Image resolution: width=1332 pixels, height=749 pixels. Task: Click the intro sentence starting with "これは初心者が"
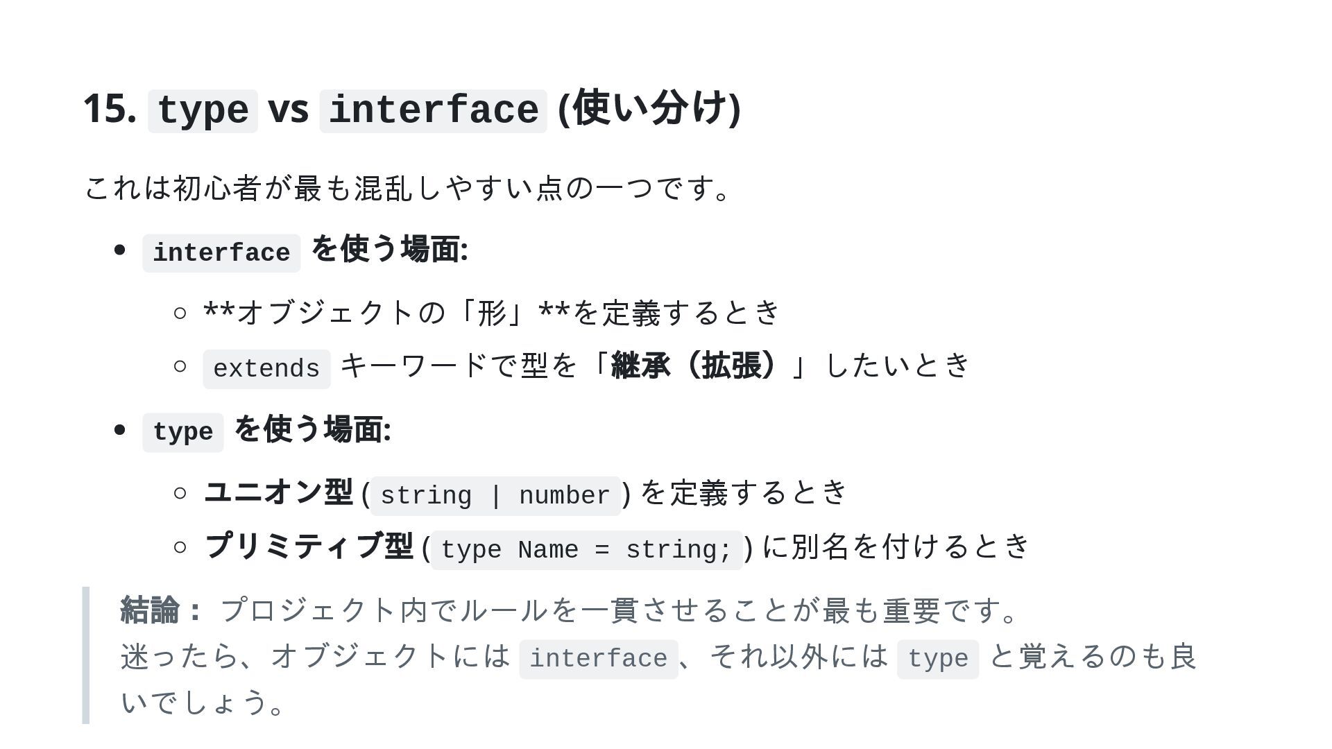407,189
